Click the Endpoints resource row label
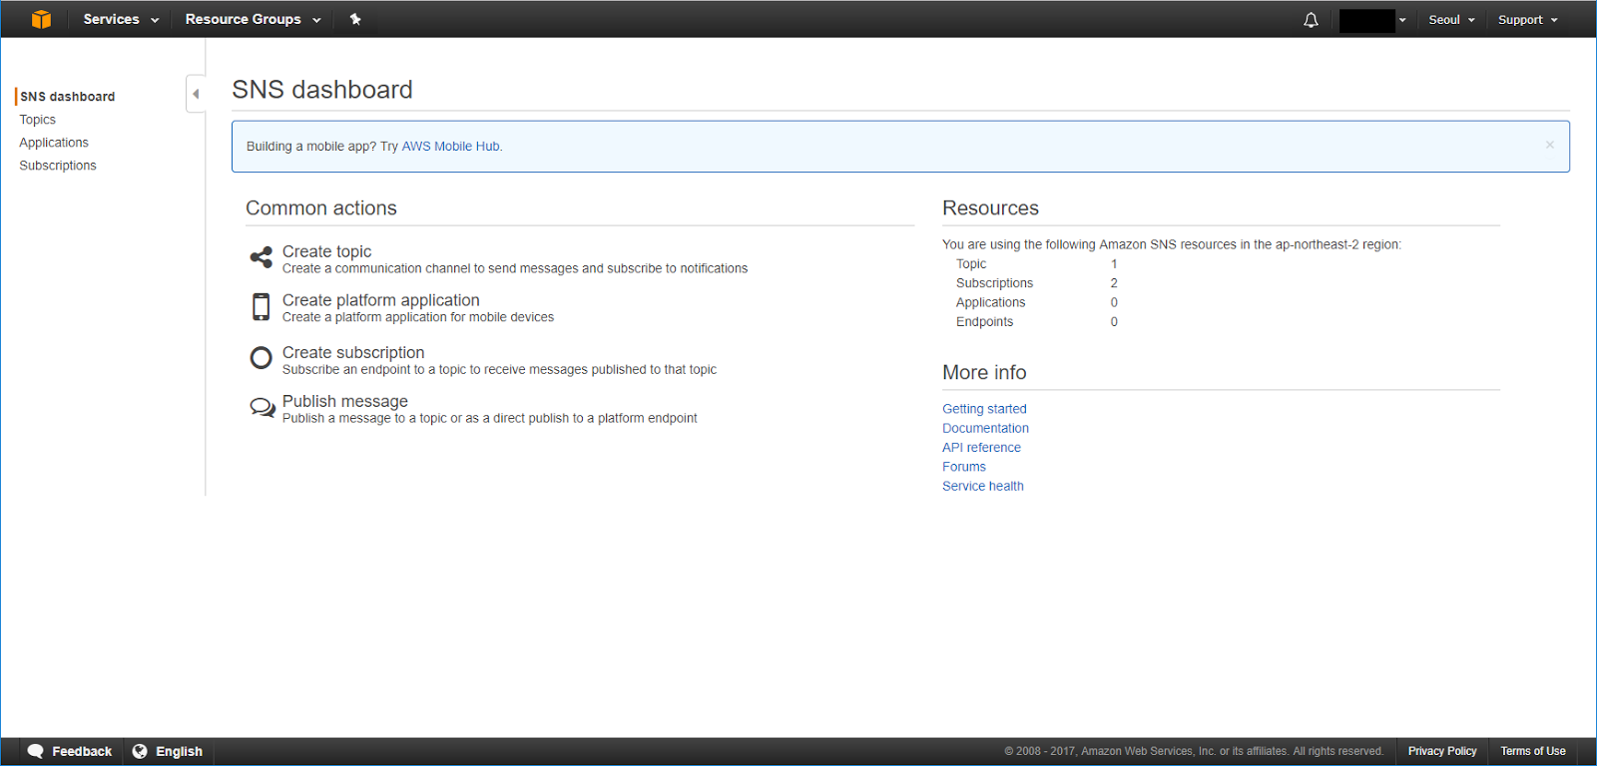This screenshot has width=1597, height=766. point(984,321)
